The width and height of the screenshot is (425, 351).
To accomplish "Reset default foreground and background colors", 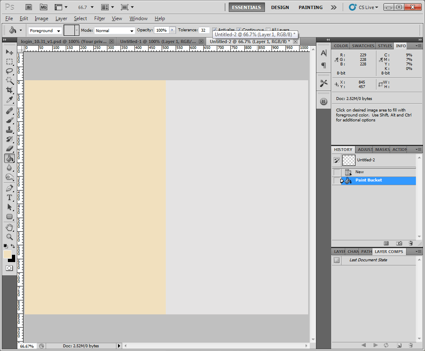I will 6,246.
